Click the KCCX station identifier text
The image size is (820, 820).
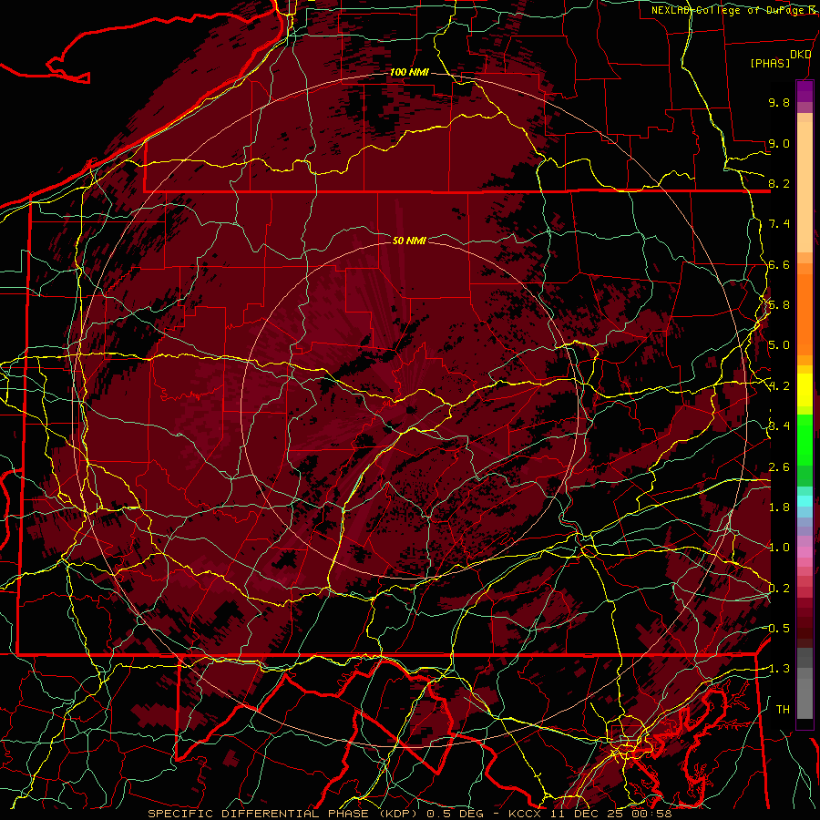click(x=525, y=814)
